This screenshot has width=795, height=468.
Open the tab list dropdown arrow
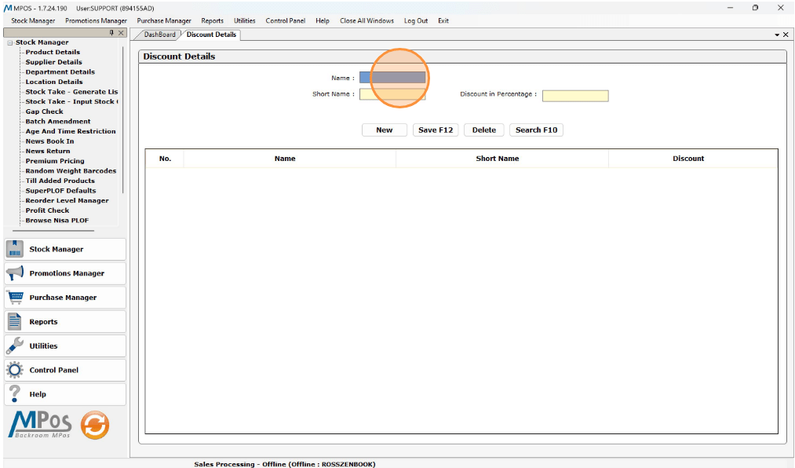(x=776, y=35)
